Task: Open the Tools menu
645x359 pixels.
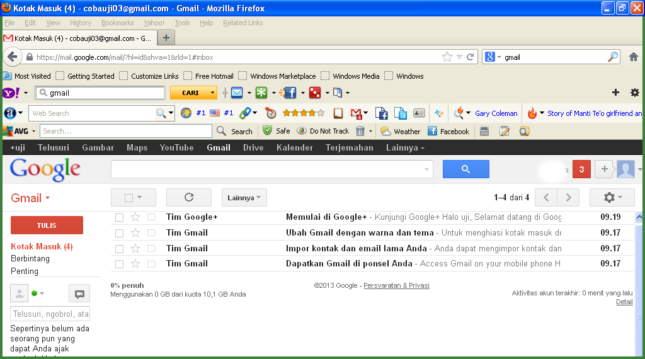Action: point(182,23)
